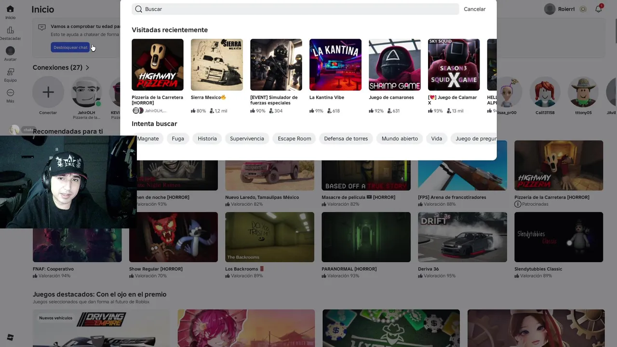
Task: Open sponsored Pizzería de la Carretera card
Action: tap(559, 173)
